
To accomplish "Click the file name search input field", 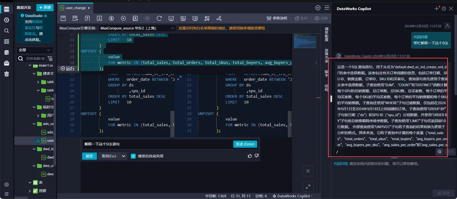I will 35,58.
